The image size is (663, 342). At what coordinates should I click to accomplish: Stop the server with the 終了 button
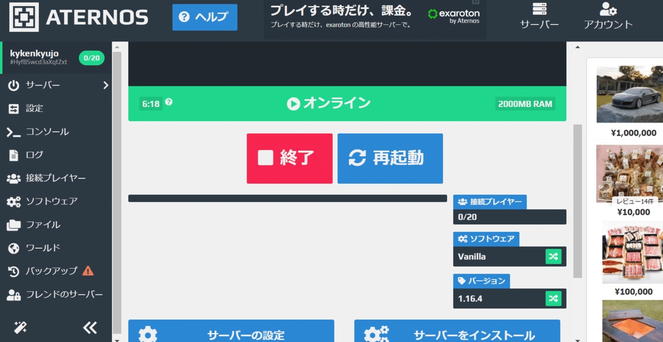290,158
